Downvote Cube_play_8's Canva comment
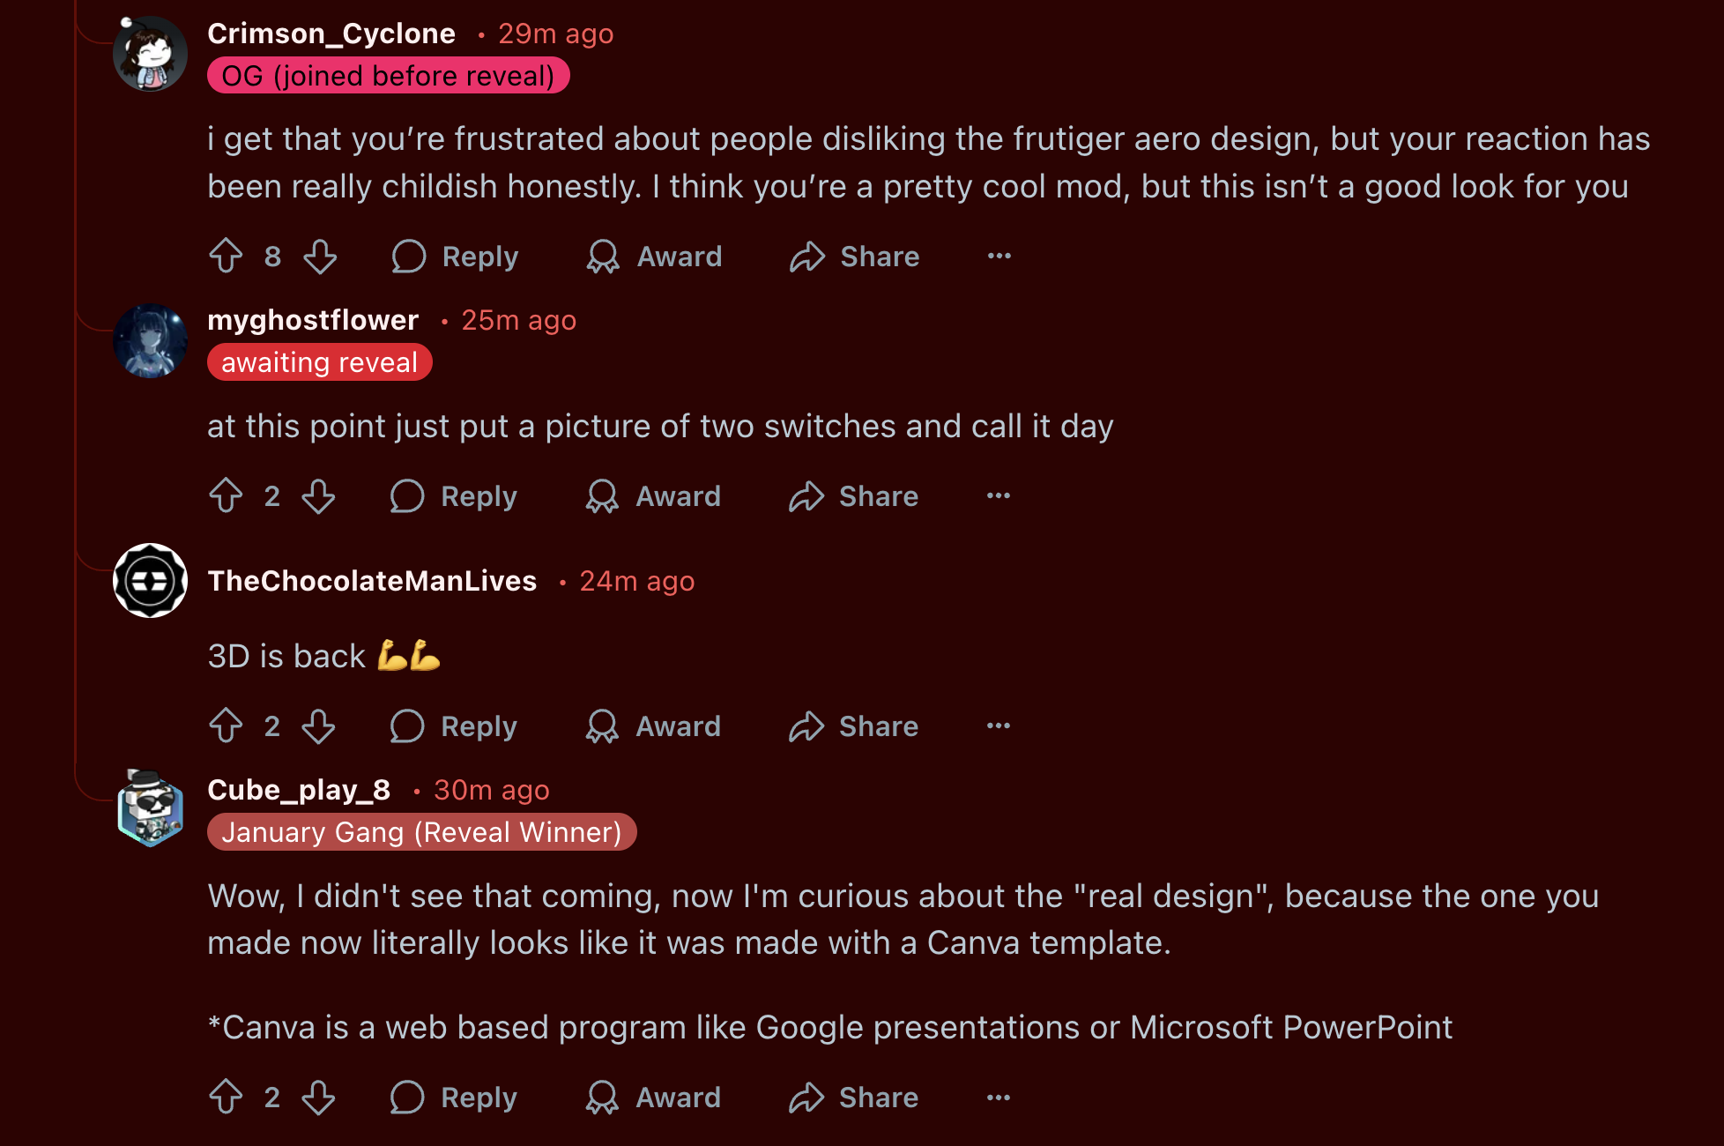 pos(318,1098)
